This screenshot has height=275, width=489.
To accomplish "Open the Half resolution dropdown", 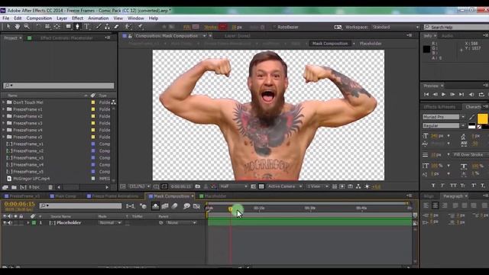I will 233,186.
